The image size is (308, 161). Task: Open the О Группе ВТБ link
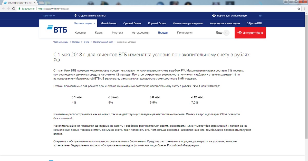254,23
